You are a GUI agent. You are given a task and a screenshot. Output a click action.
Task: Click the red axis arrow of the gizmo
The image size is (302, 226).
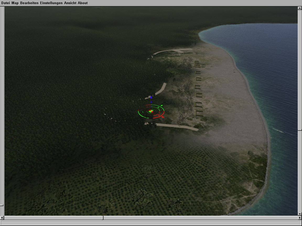point(163,117)
